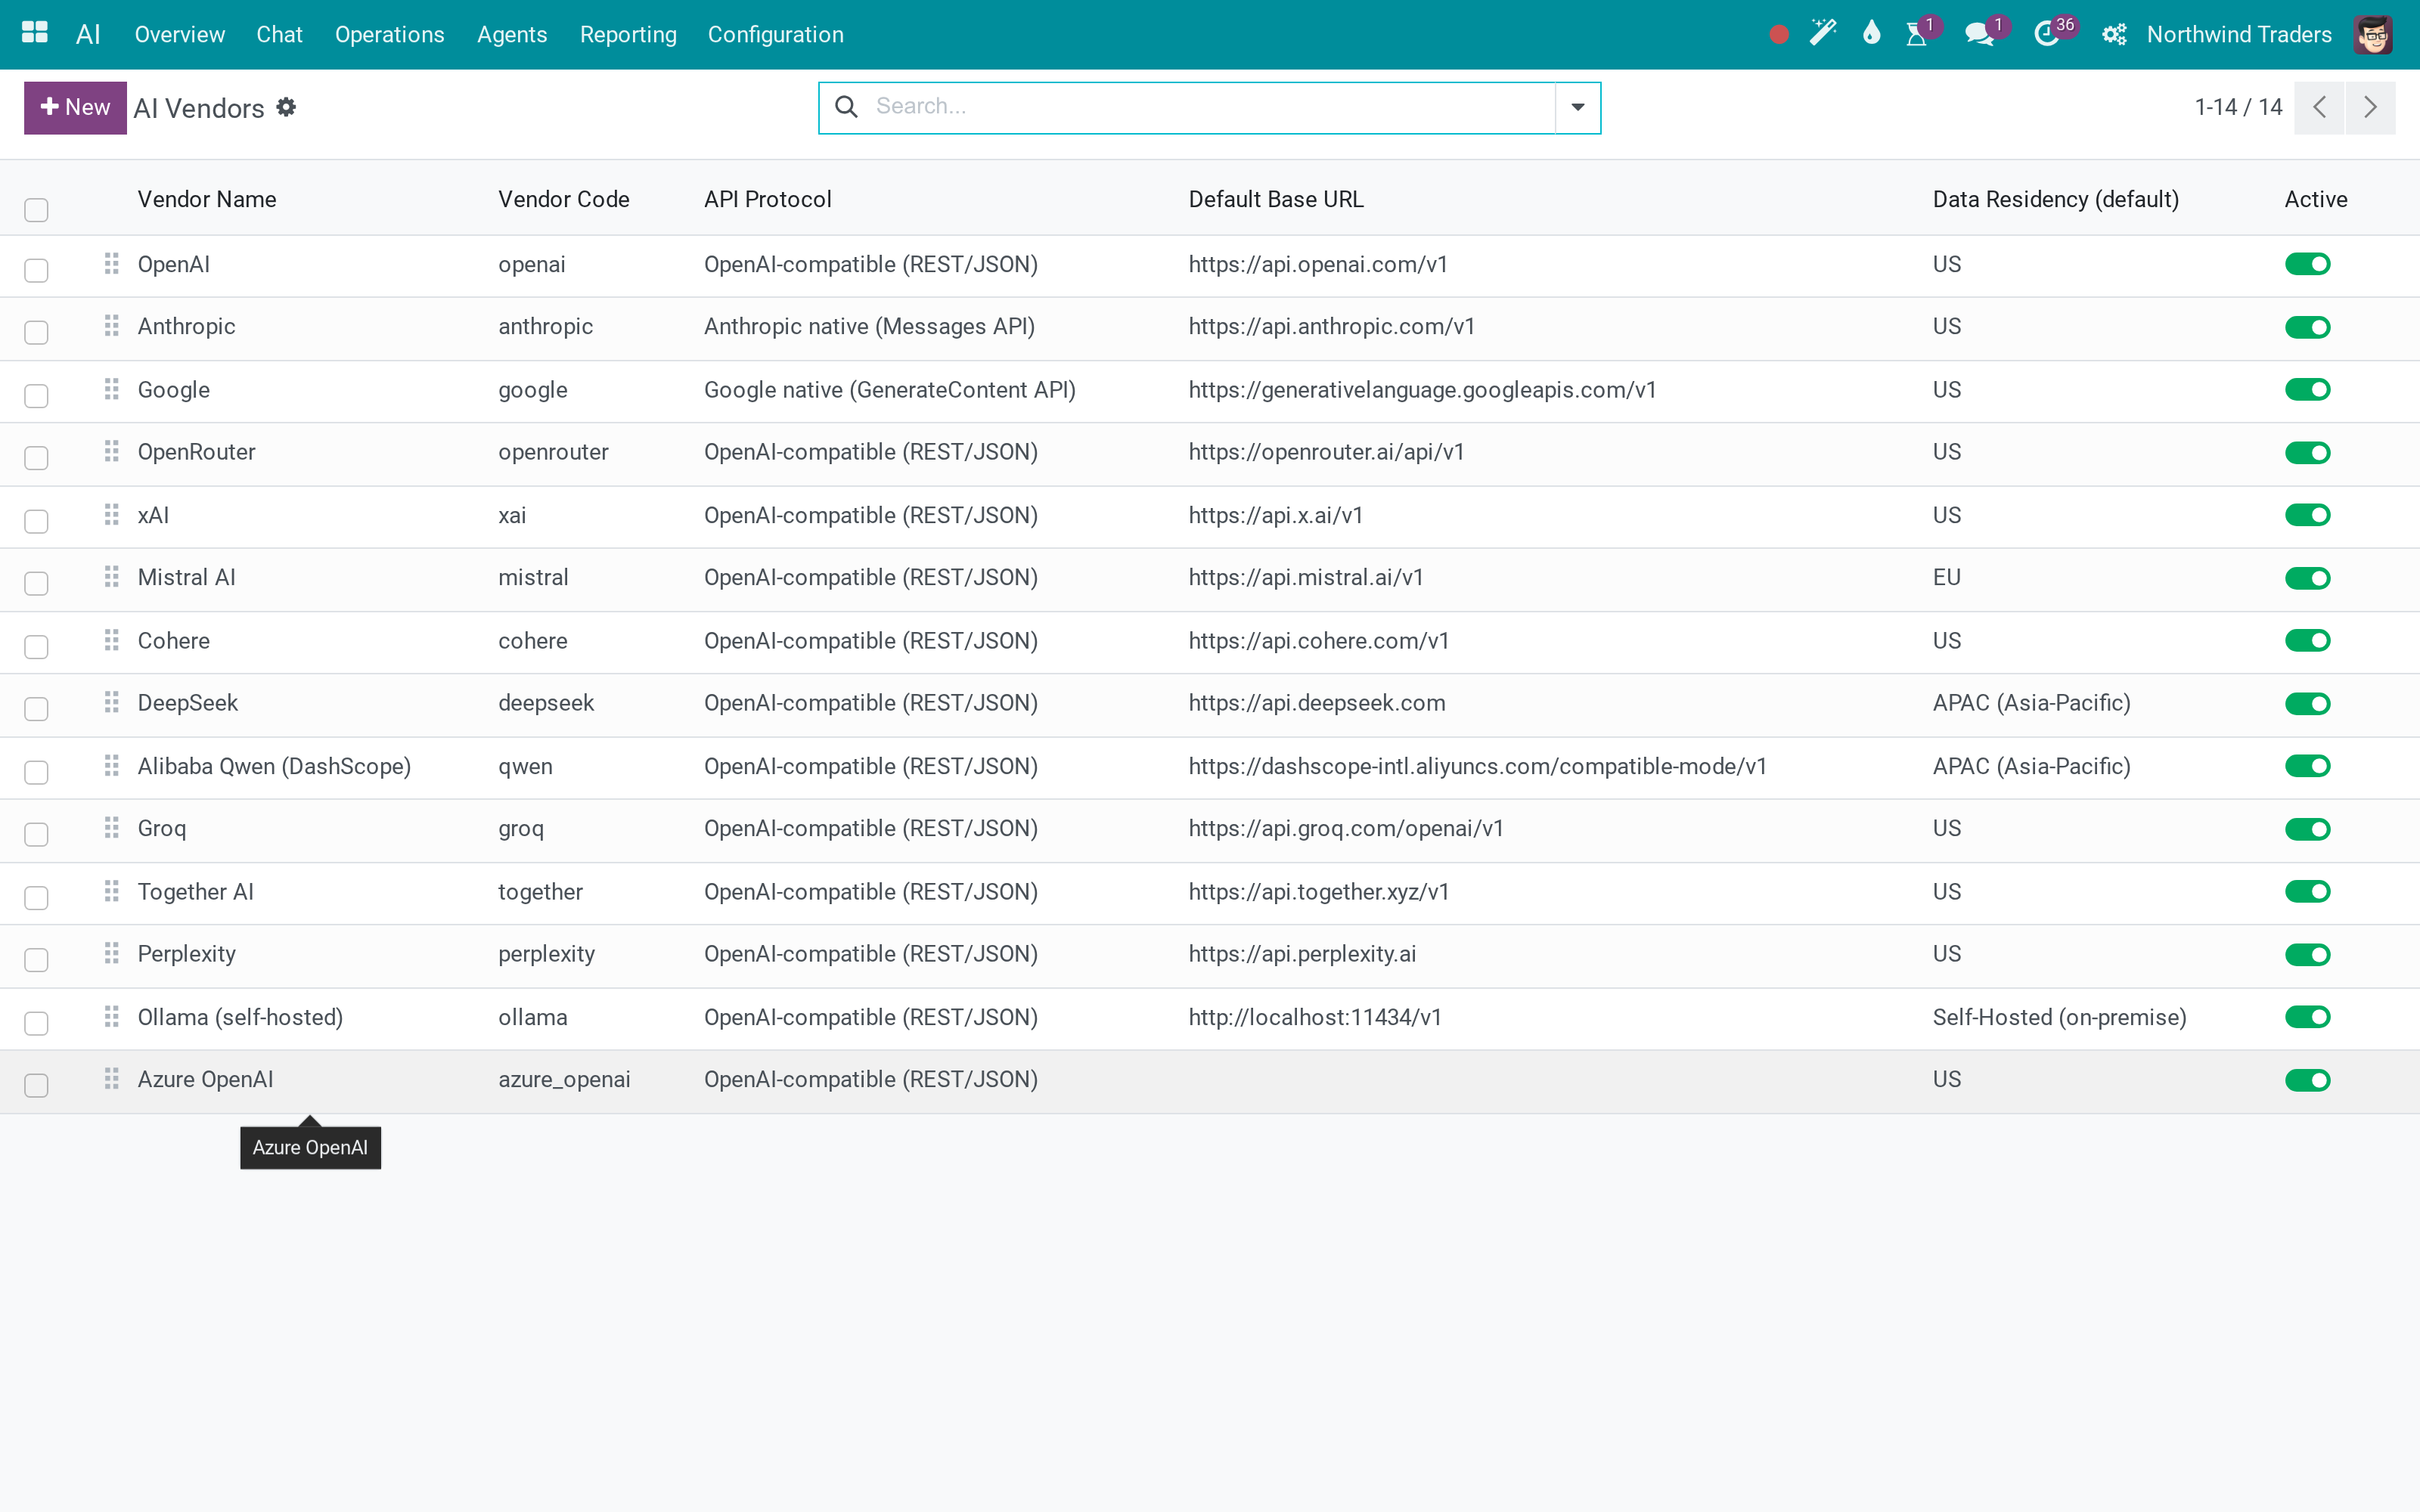The image size is (2420, 1512).
Task: Expand the Configuration menu
Action: (x=776, y=35)
